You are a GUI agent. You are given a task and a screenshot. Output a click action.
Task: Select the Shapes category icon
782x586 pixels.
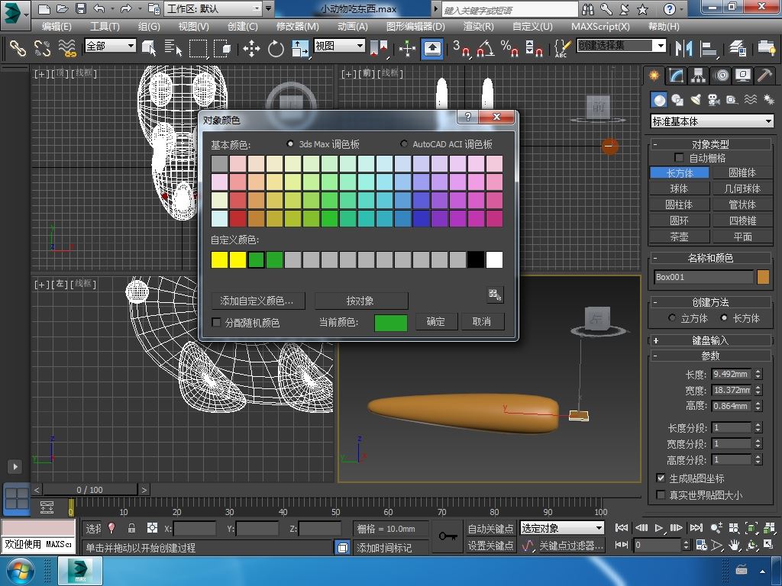[x=677, y=100]
